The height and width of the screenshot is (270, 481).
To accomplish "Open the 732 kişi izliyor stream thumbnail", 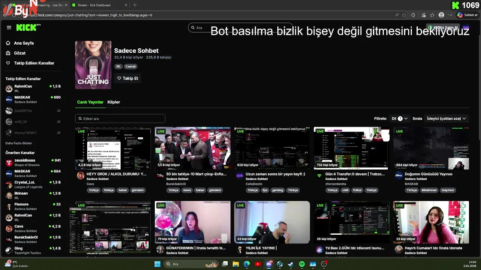I will click(351, 148).
